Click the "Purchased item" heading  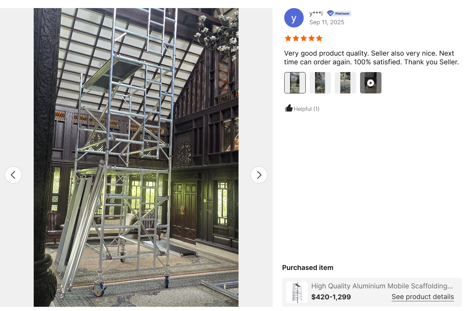(308, 268)
